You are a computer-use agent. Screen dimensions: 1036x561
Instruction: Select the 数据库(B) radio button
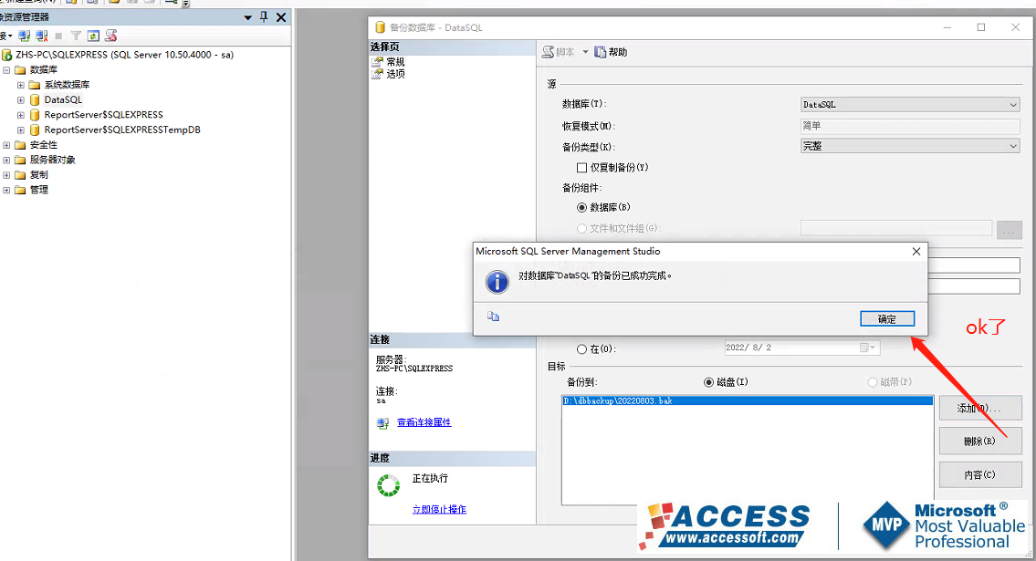[x=581, y=207]
